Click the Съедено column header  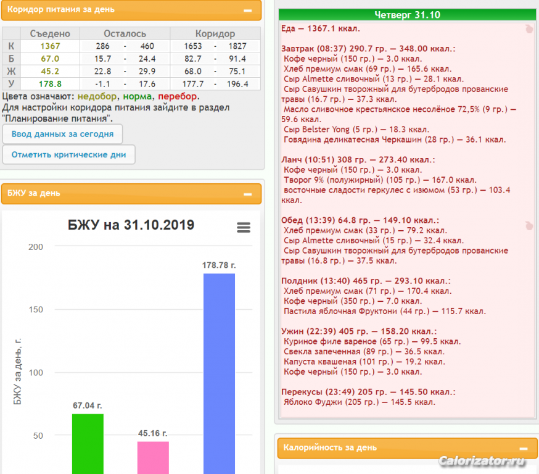[50, 33]
